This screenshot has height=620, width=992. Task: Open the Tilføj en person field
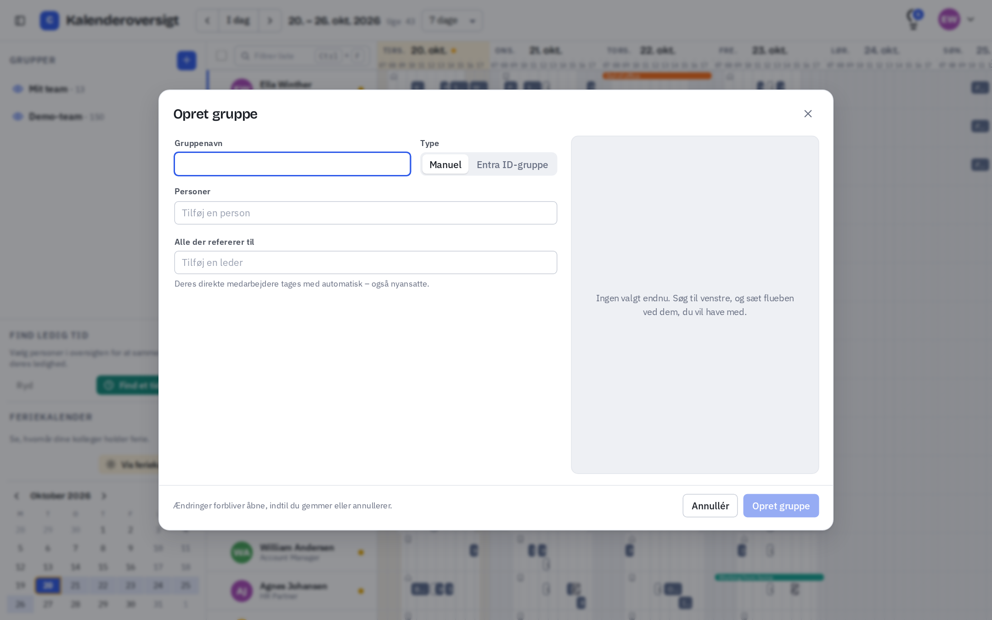pos(366,213)
